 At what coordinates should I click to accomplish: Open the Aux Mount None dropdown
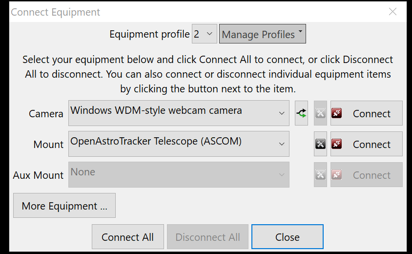coord(179,174)
